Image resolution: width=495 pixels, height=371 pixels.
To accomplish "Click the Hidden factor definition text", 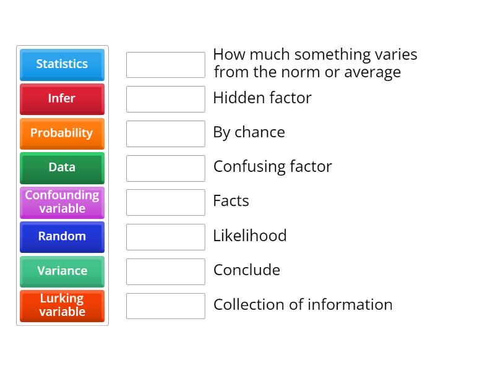I will (x=262, y=98).
